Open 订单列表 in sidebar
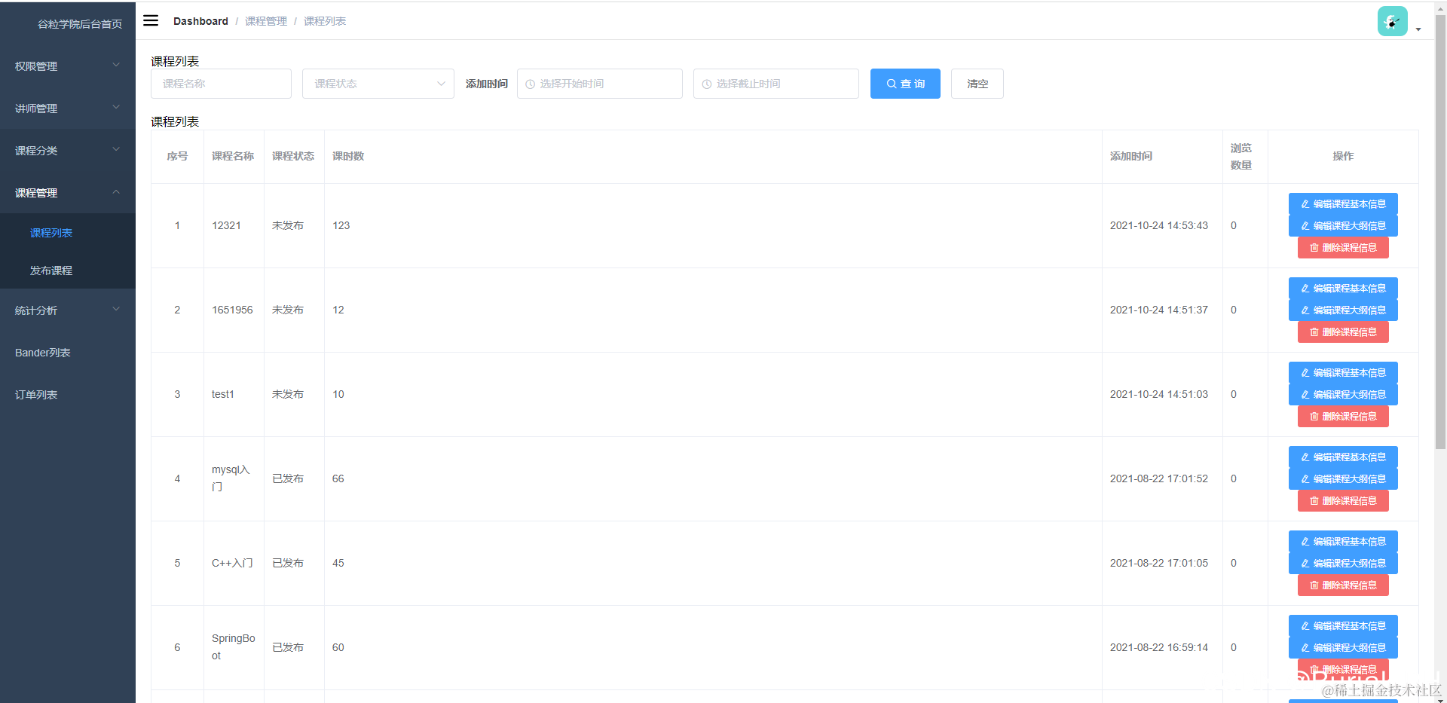1447x703 pixels. (68, 395)
